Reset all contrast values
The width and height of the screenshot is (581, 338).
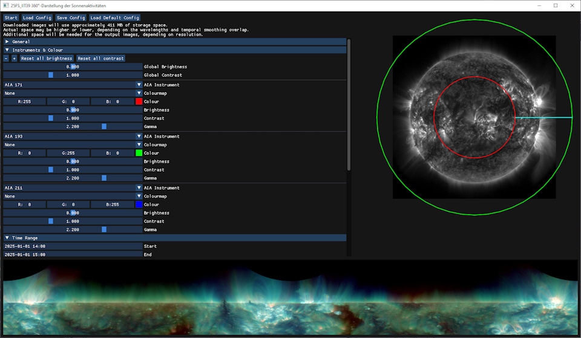point(100,59)
